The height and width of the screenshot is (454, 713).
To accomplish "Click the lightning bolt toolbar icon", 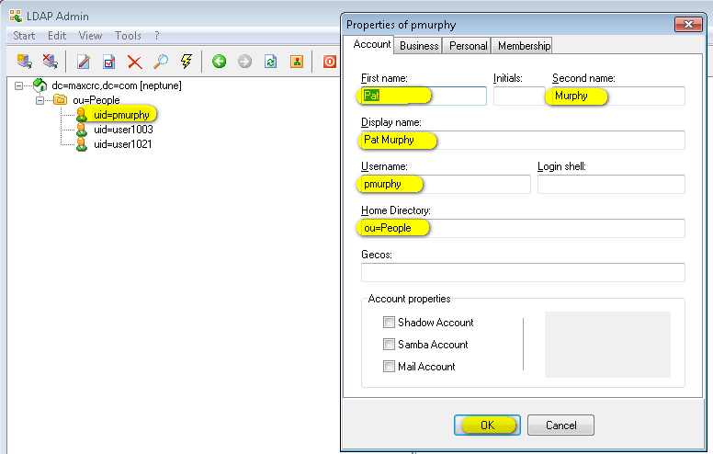I will coord(186,61).
